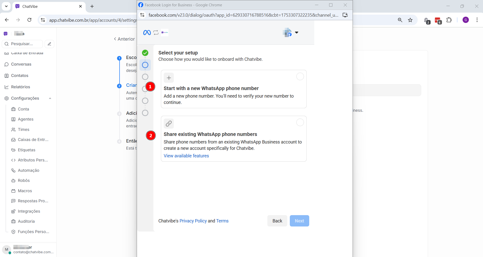Open the tab search dropdown in Chrome

[6, 6]
